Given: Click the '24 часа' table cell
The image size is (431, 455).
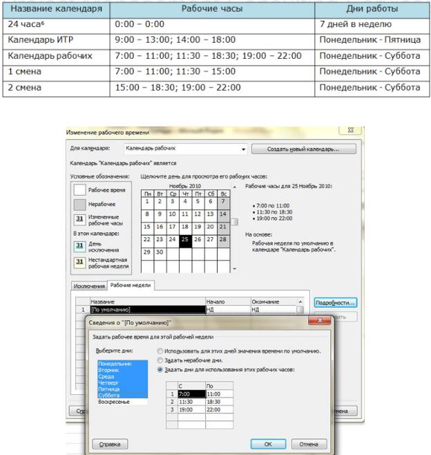Looking at the screenshot, I should click(56, 25).
